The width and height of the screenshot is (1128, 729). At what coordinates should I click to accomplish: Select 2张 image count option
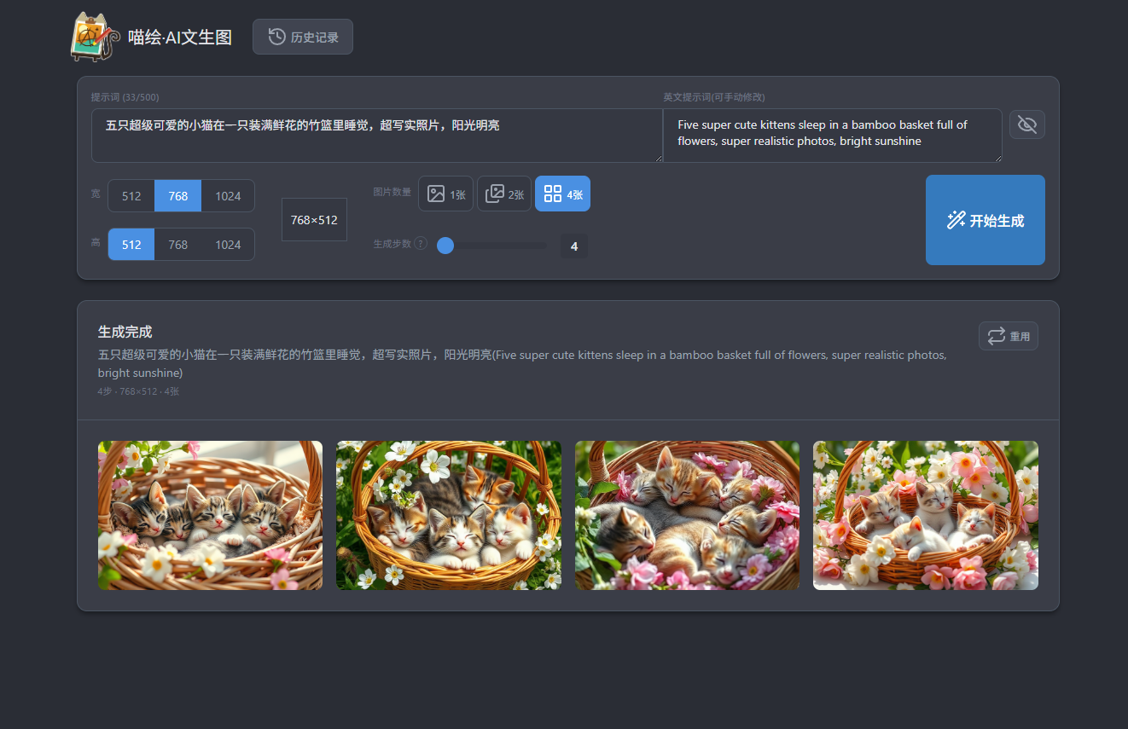tap(504, 194)
